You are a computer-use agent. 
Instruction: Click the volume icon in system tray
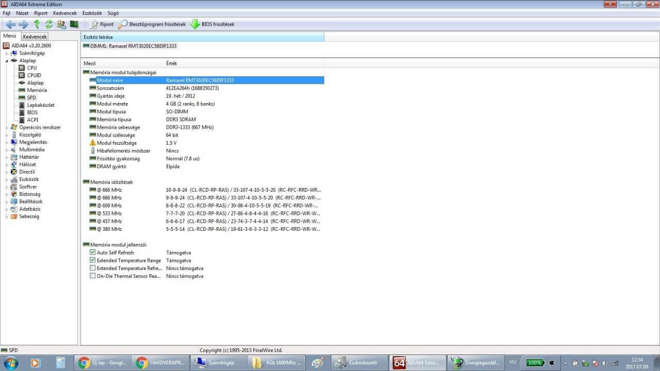coord(604,363)
